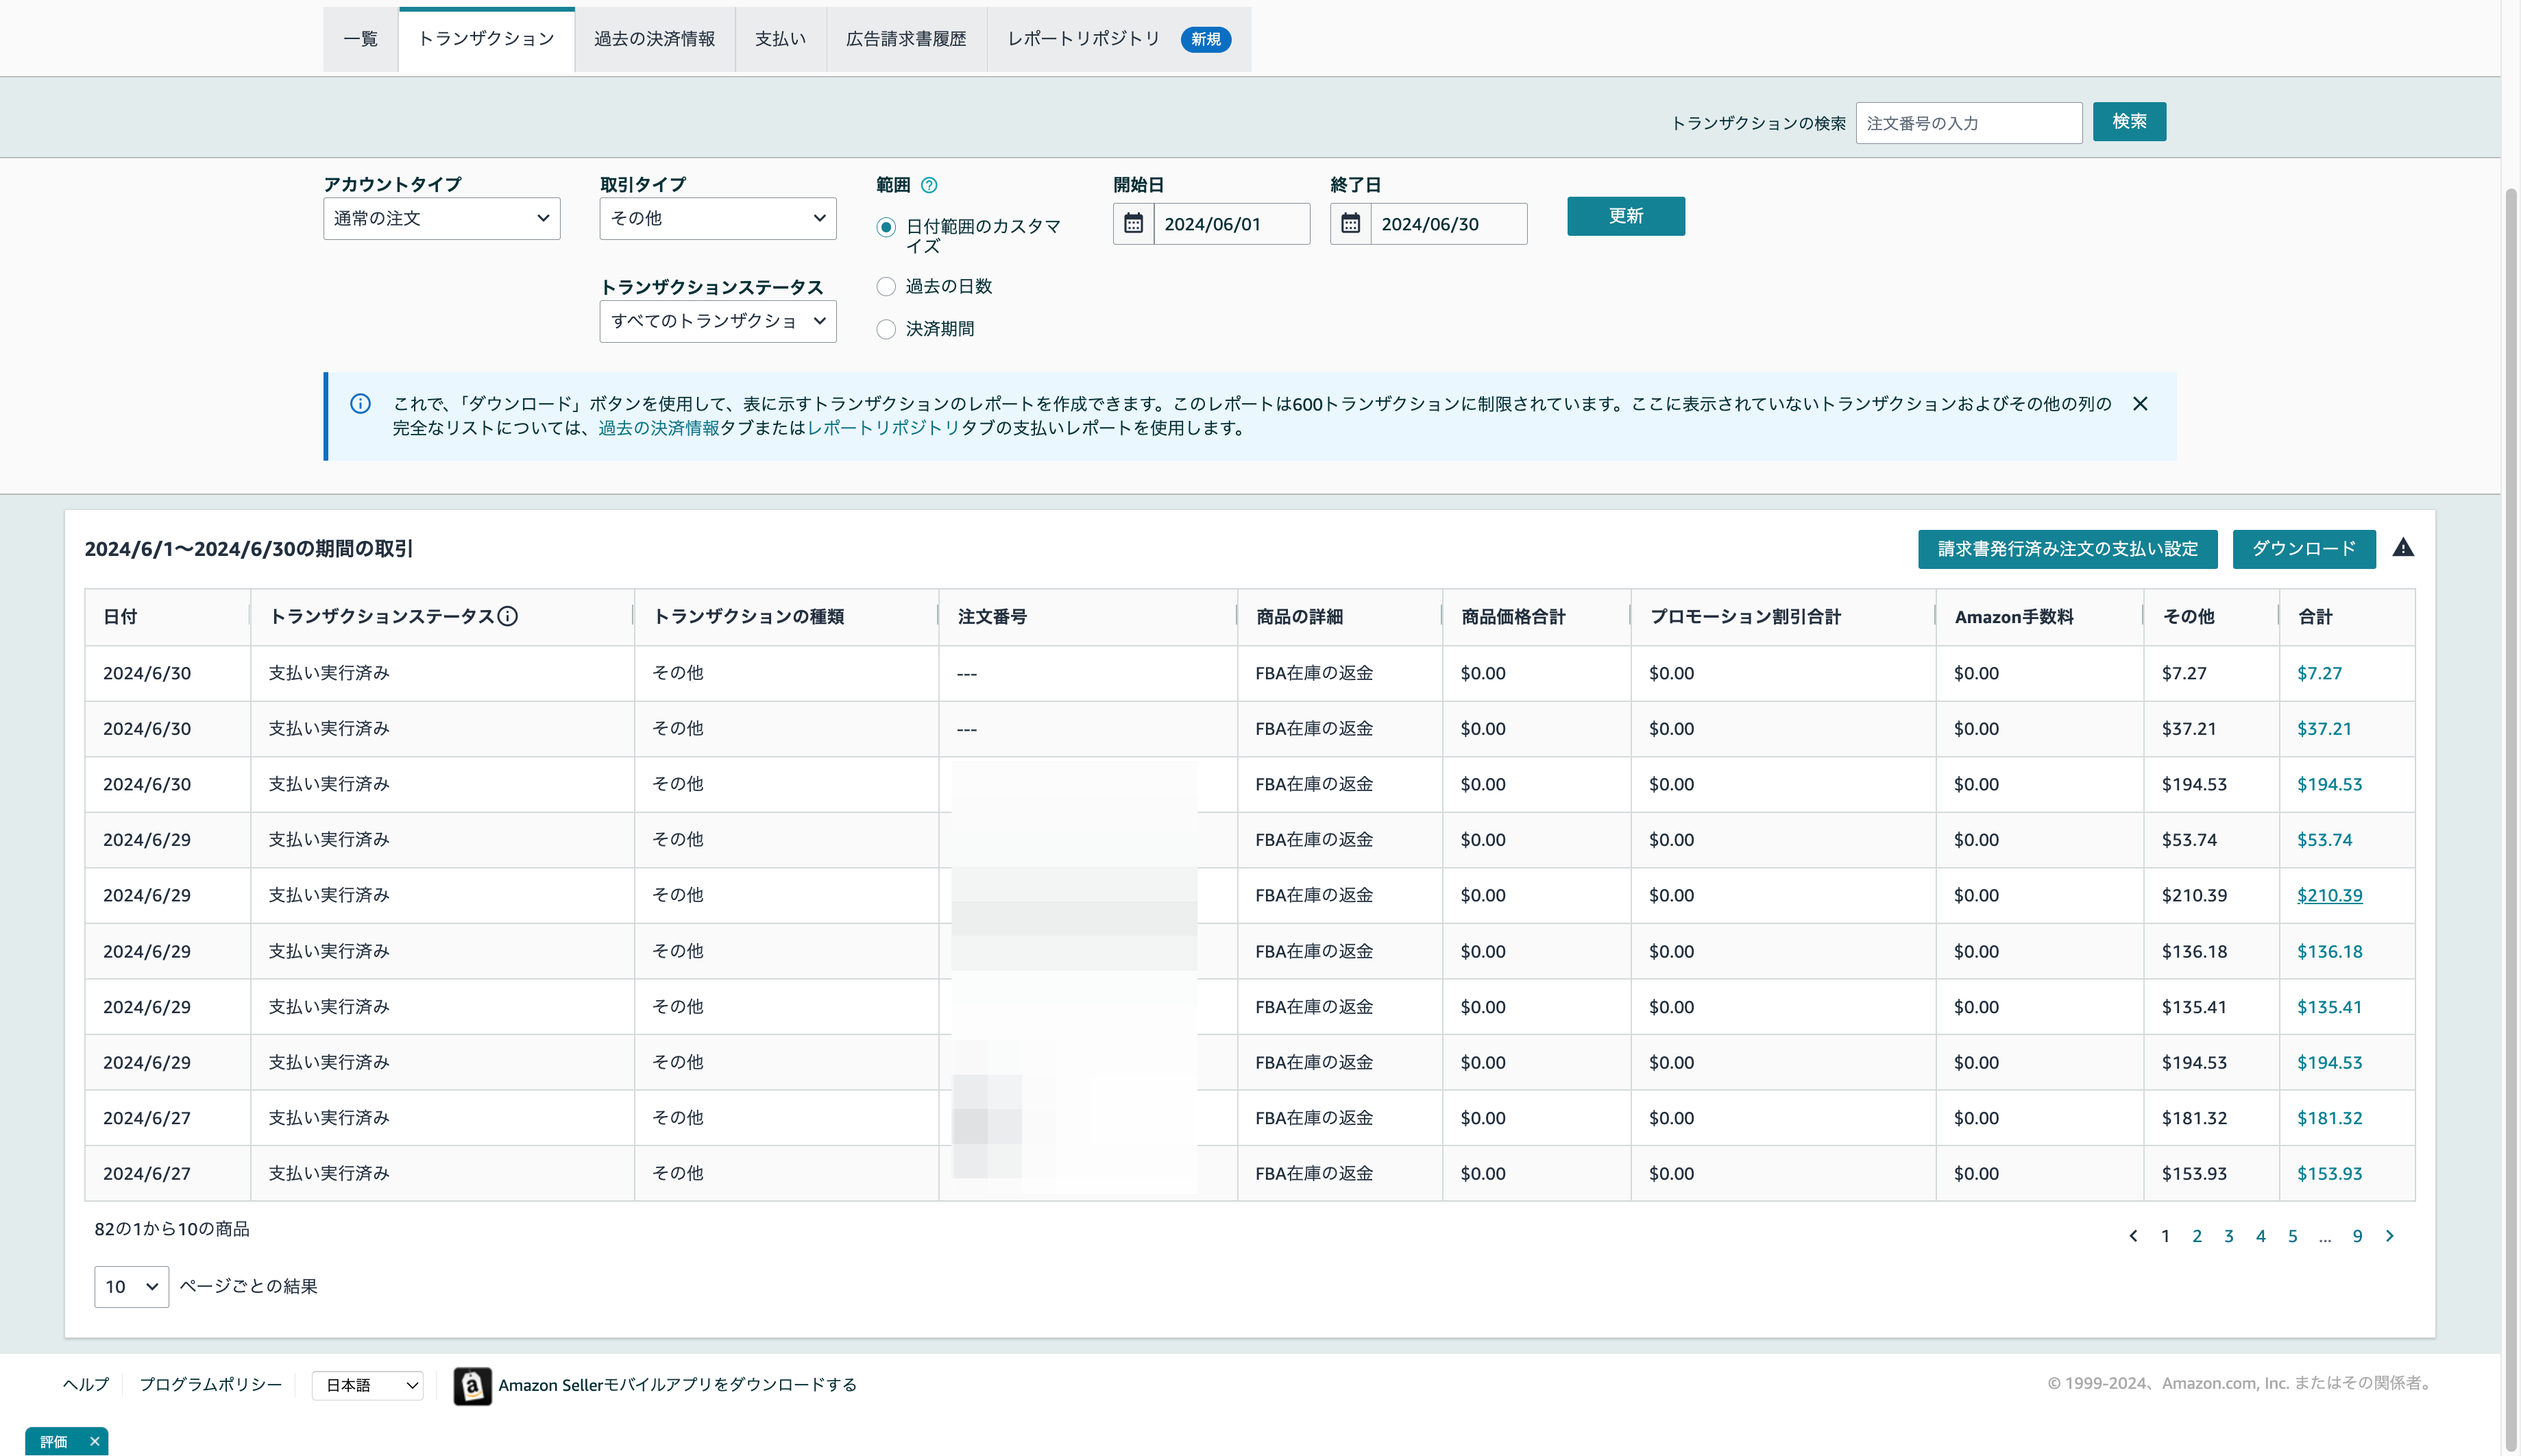The height and width of the screenshot is (1456, 2521).
Task: Click the 開始日 date field
Action: coord(1232,224)
